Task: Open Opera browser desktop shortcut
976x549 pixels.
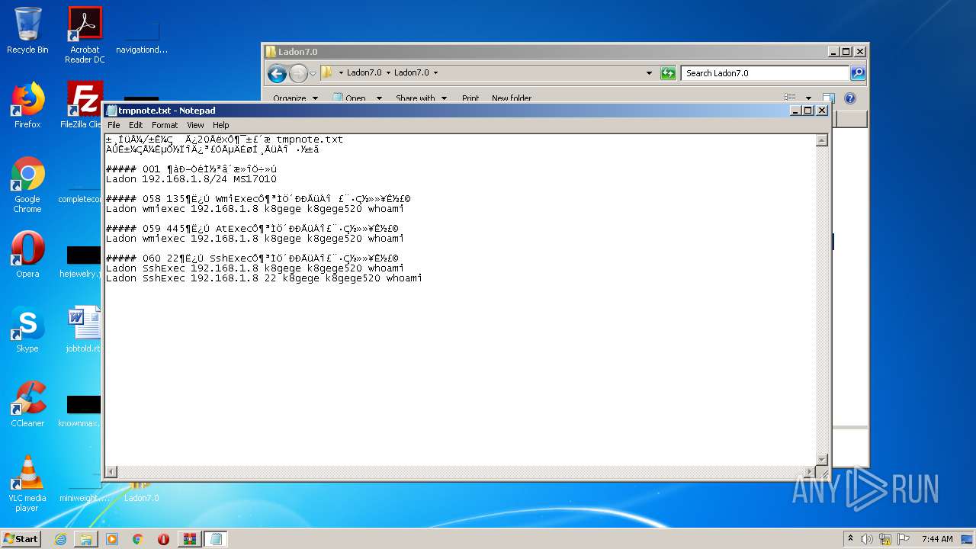Action: [27, 255]
